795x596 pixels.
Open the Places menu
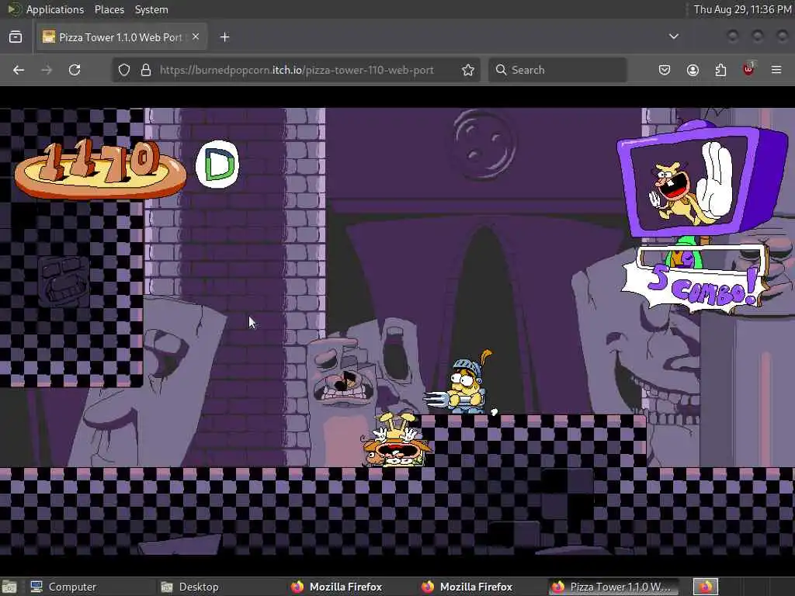pos(109,9)
